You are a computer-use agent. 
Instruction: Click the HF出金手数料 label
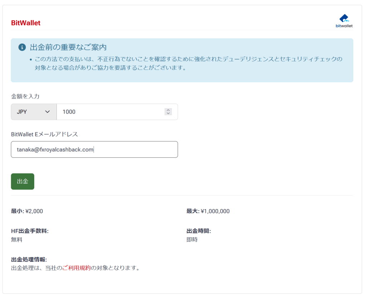click(x=30, y=231)
